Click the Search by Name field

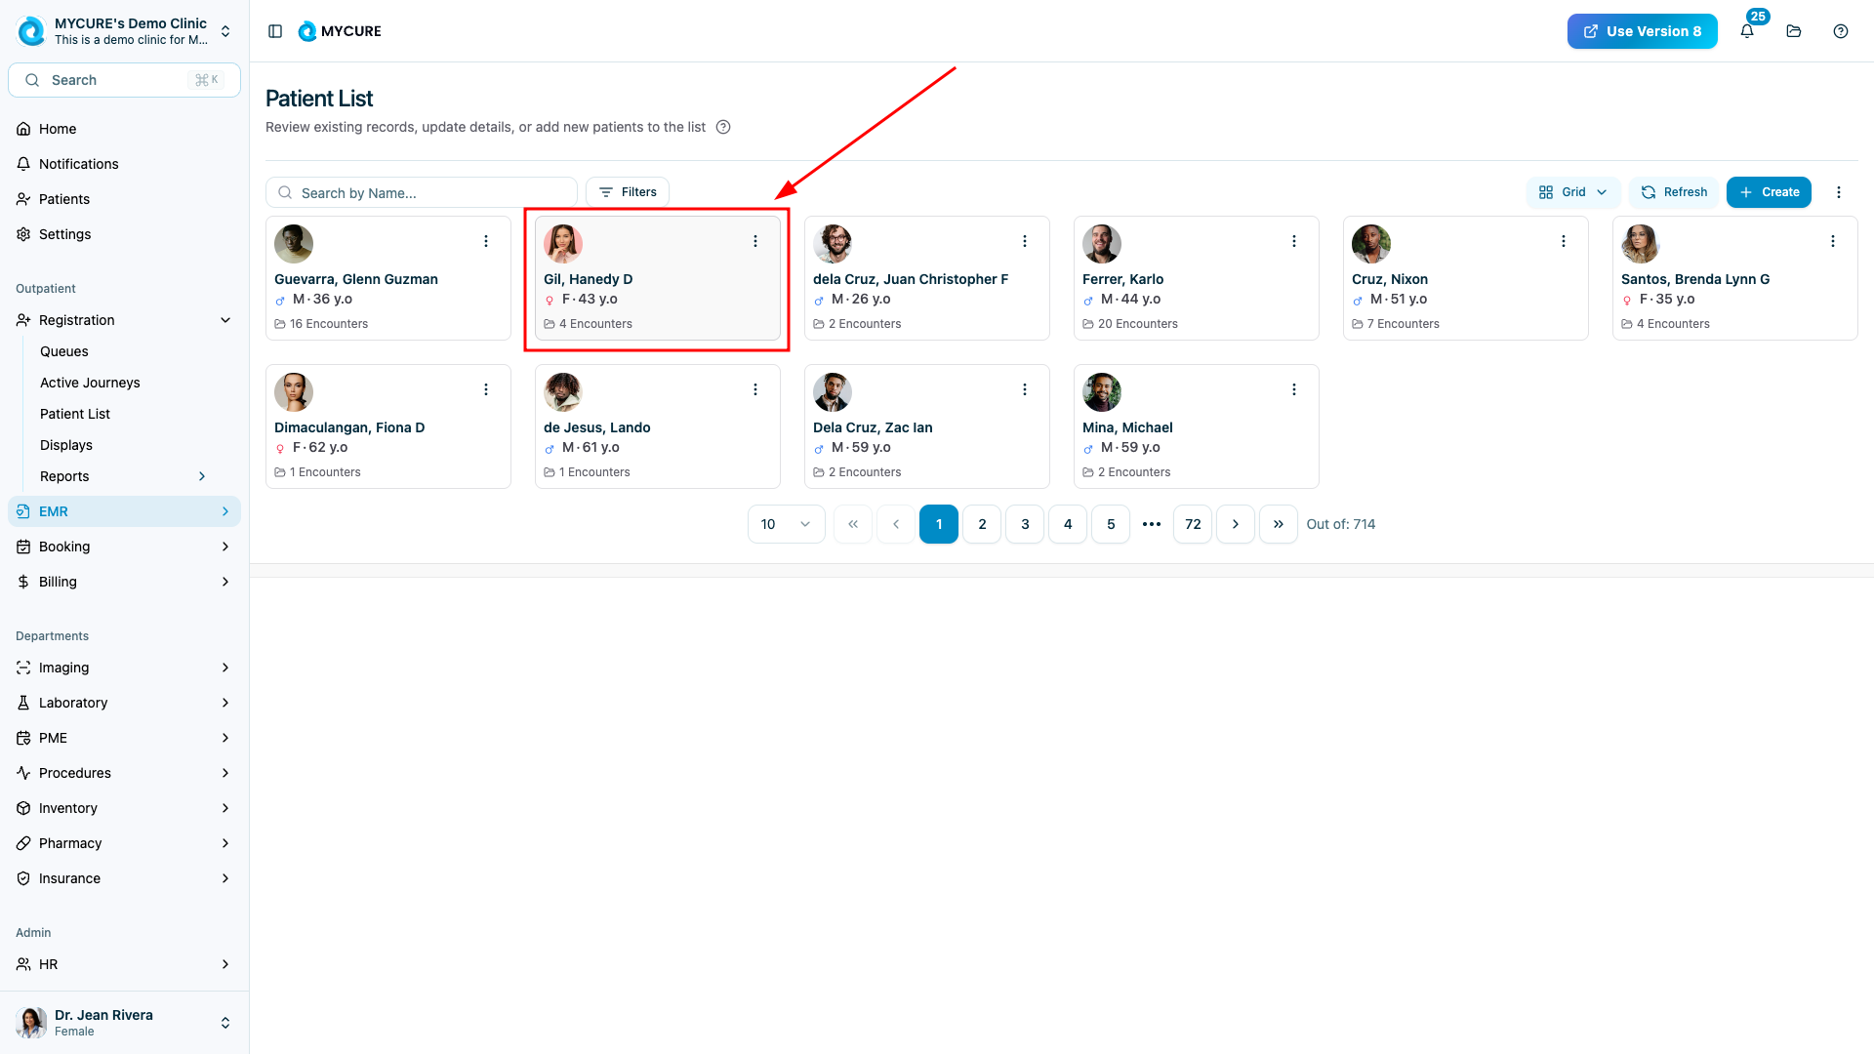(429, 192)
